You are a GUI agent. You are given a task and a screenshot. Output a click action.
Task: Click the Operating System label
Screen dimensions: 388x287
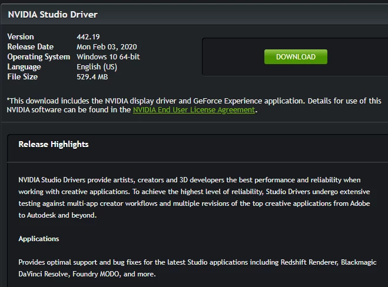click(39, 57)
